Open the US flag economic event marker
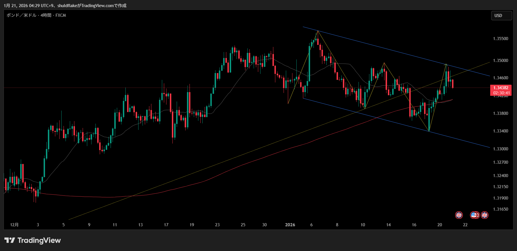Viewport: 517px width, 251px height. pos(474,215)
